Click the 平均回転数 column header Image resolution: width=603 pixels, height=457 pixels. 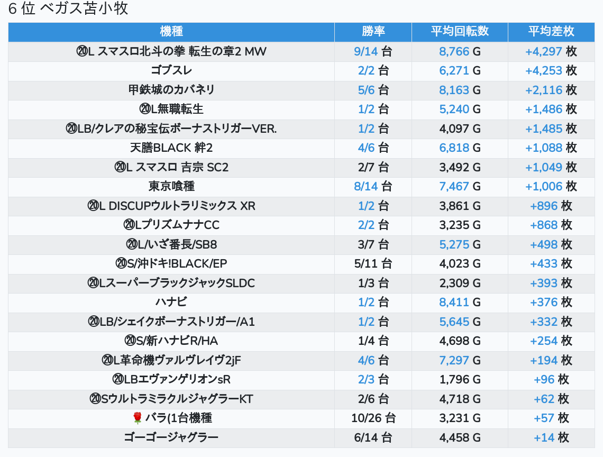click(460, 32)
